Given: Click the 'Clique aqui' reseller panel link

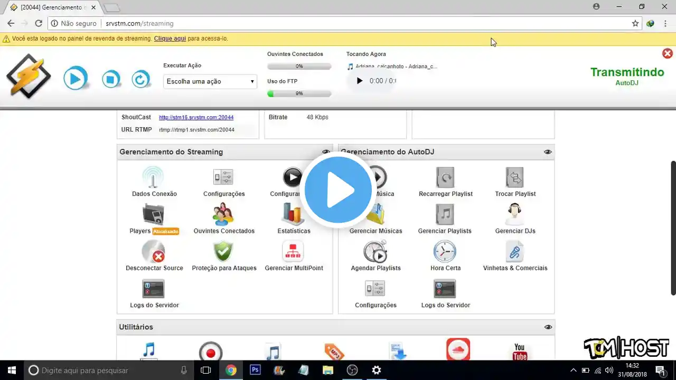Looking at the screenshot, I should click(x=170, y=39).
